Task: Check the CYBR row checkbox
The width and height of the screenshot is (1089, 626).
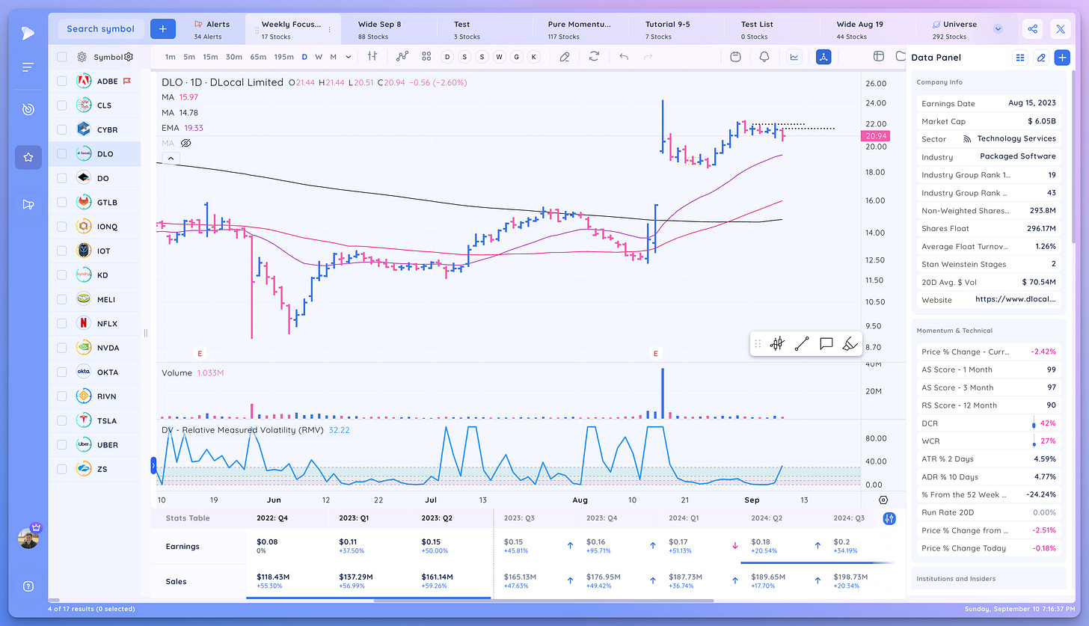Action: [x=62, y=129]
